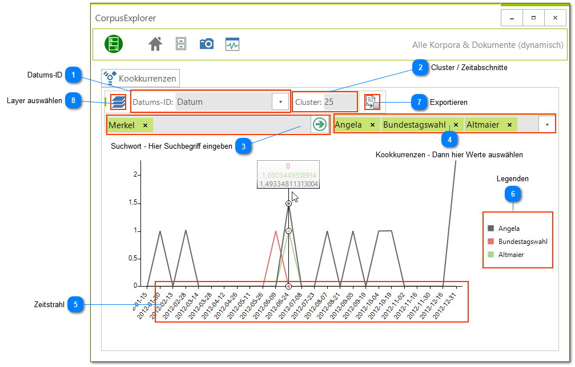
Task: Click the green arrow search button
Action: pos(320,124)
